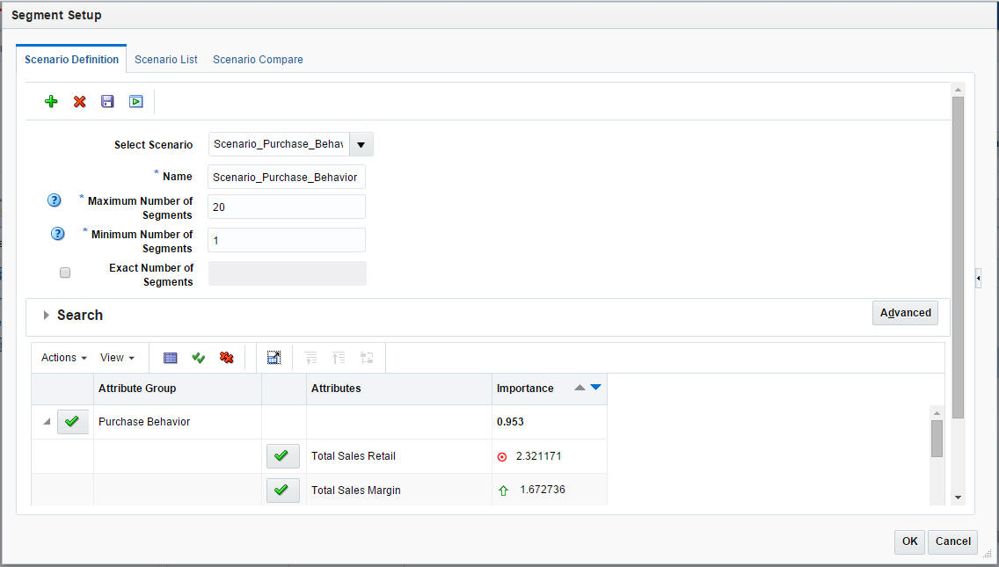
Task: Switch to the Scenario List tab
Action: (165, 59)
